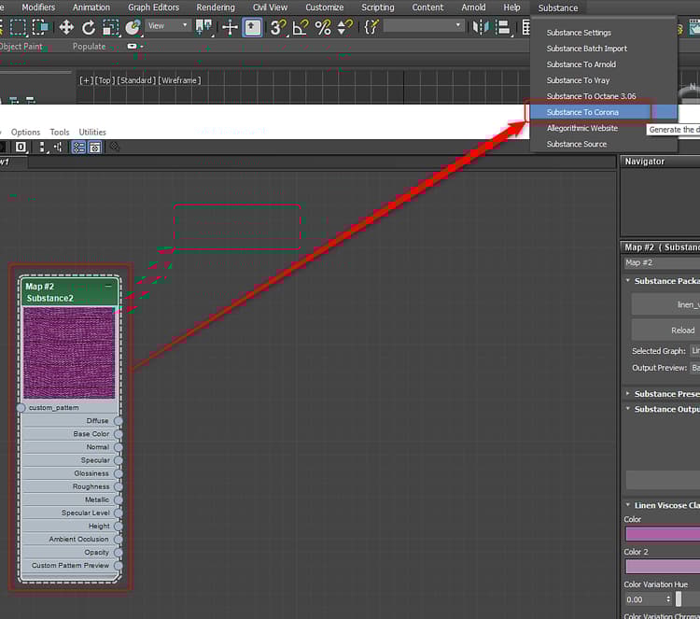The width and height of the screenshot is (700, 619).
Task: Toggle the 3D Snaps button
Action: 278,27
